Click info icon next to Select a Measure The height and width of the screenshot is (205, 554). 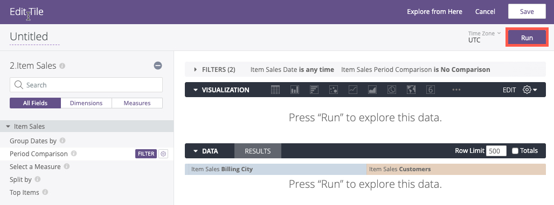66,166
